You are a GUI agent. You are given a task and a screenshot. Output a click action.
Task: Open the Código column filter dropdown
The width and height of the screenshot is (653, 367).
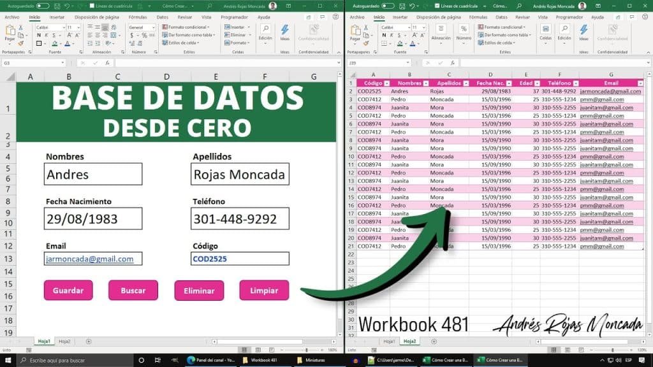tap(386, 83)
